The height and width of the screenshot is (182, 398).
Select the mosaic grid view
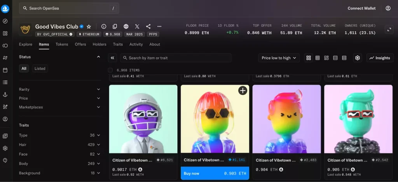(x=326, y=58)
